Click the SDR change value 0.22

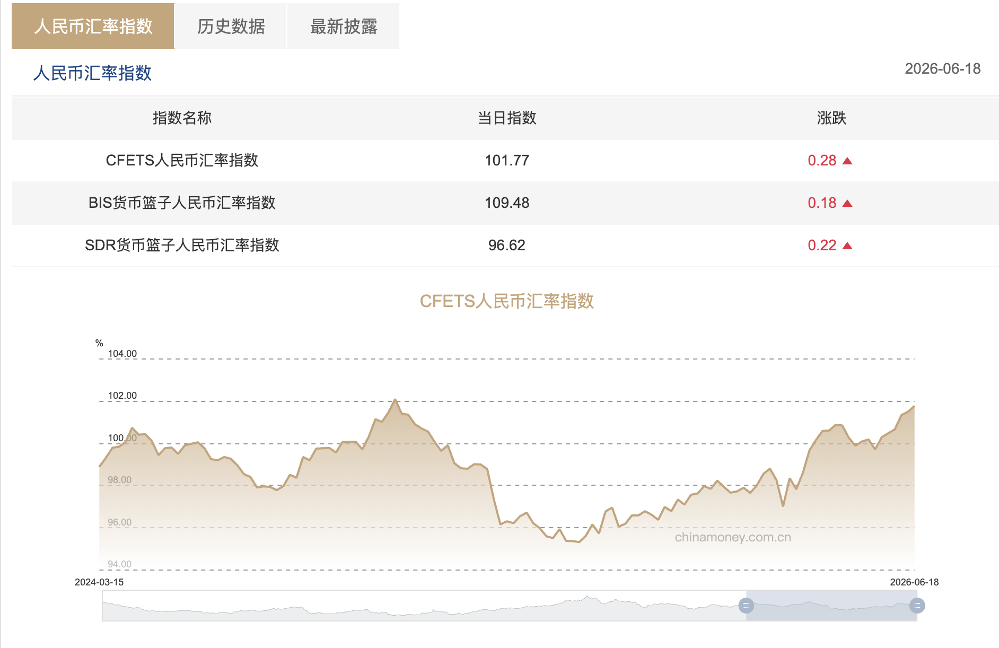point(822,245)
